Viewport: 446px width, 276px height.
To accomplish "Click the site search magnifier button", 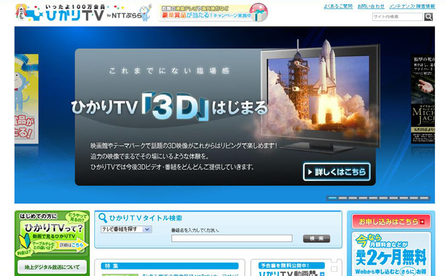I will [x=428, y=17].
